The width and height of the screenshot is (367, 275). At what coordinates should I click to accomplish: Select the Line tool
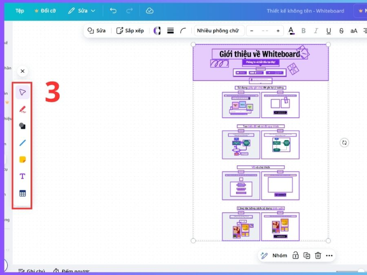(x=22, y=143)
